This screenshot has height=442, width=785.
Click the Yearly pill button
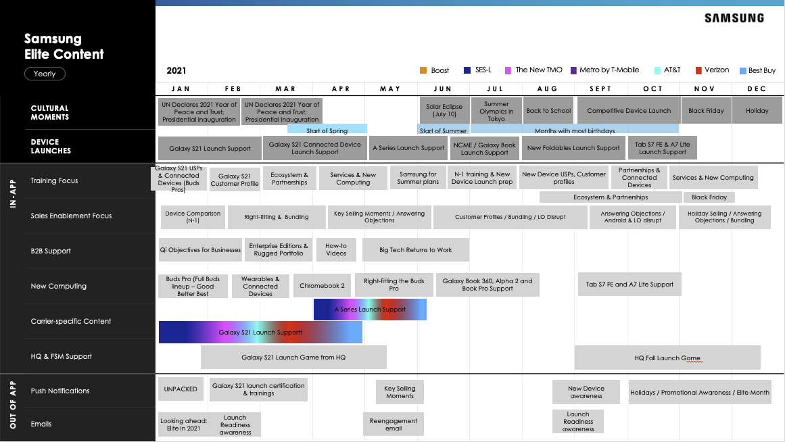[x=45, y=74]
